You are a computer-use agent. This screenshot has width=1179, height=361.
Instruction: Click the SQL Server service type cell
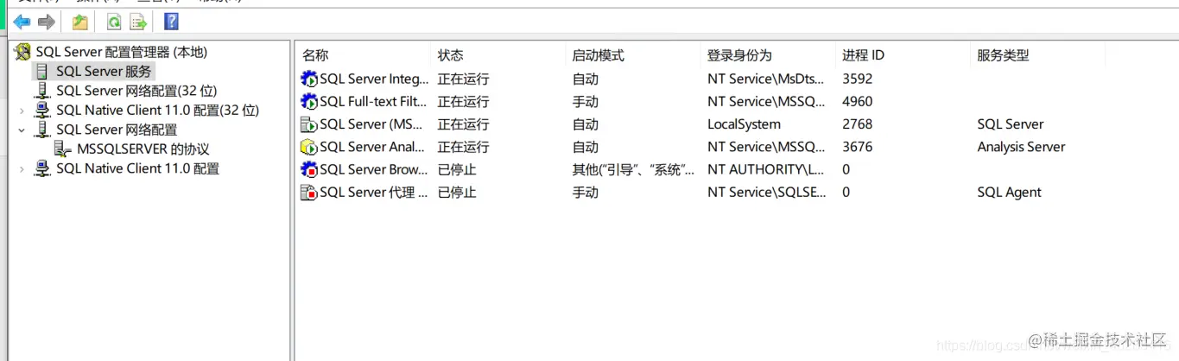(x=1011, y=124)
